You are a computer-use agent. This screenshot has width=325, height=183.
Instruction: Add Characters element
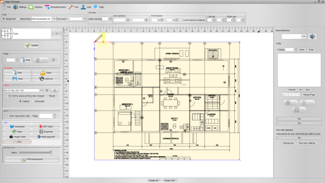click(x=17, y=127)
